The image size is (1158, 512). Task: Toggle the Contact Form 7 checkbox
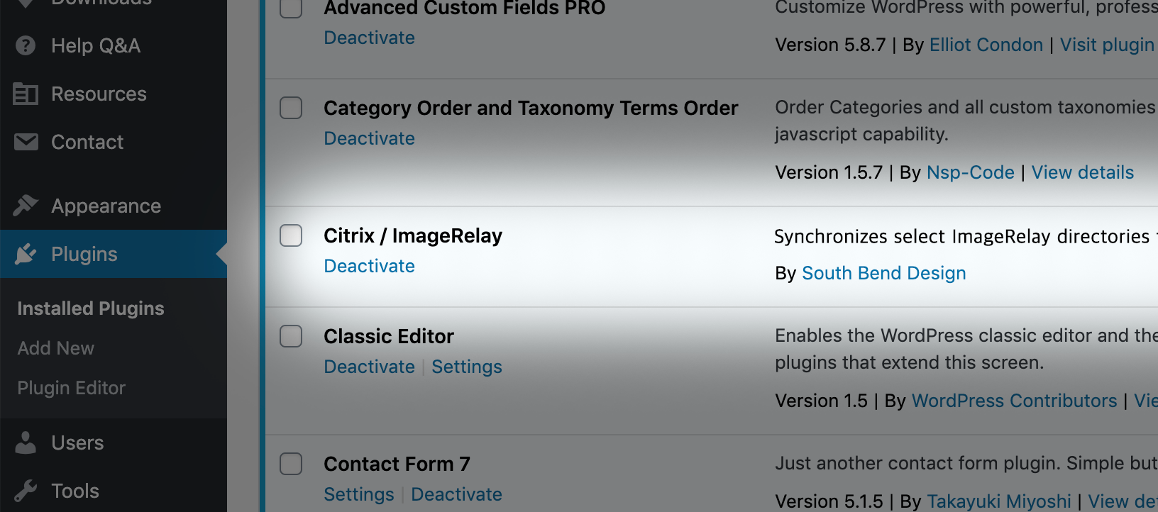291,464
